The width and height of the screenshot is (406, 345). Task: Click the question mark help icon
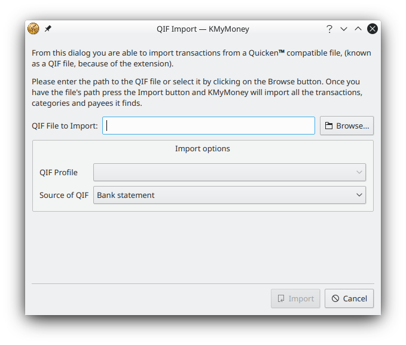[329, 29]
